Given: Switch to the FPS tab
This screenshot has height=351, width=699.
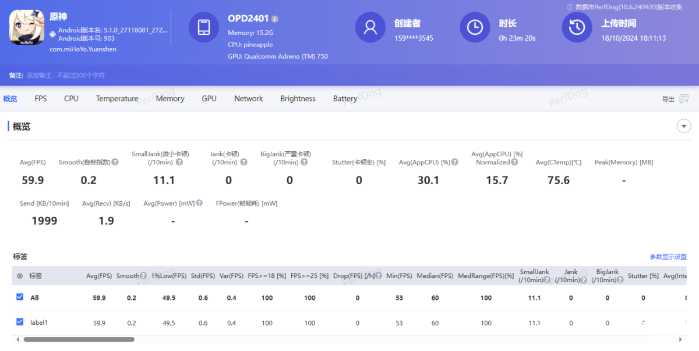Looking at the screenshot, I should tap(41, 99).
